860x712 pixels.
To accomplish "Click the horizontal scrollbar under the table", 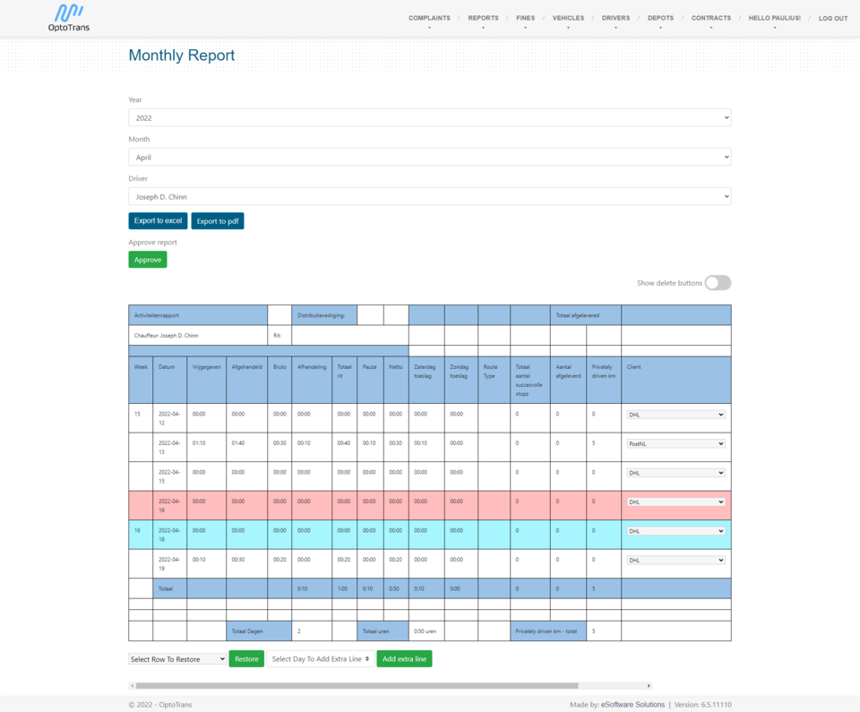I will pos(357,686).
